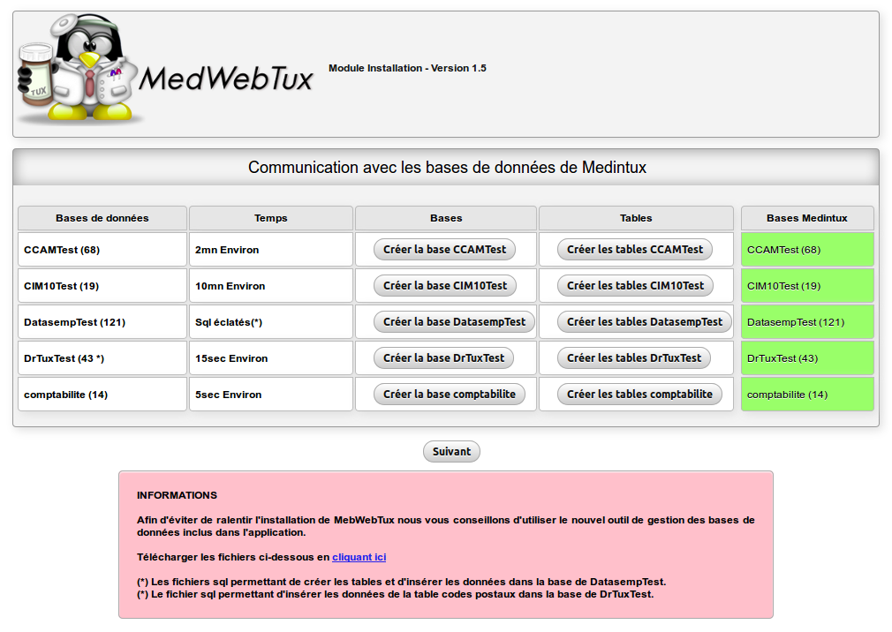Image resolution: width=892 pixels, height=632 pixels.
Task: Click Créer les tables comptabilite
Action: pyautogui.click(x=639, y=395)
